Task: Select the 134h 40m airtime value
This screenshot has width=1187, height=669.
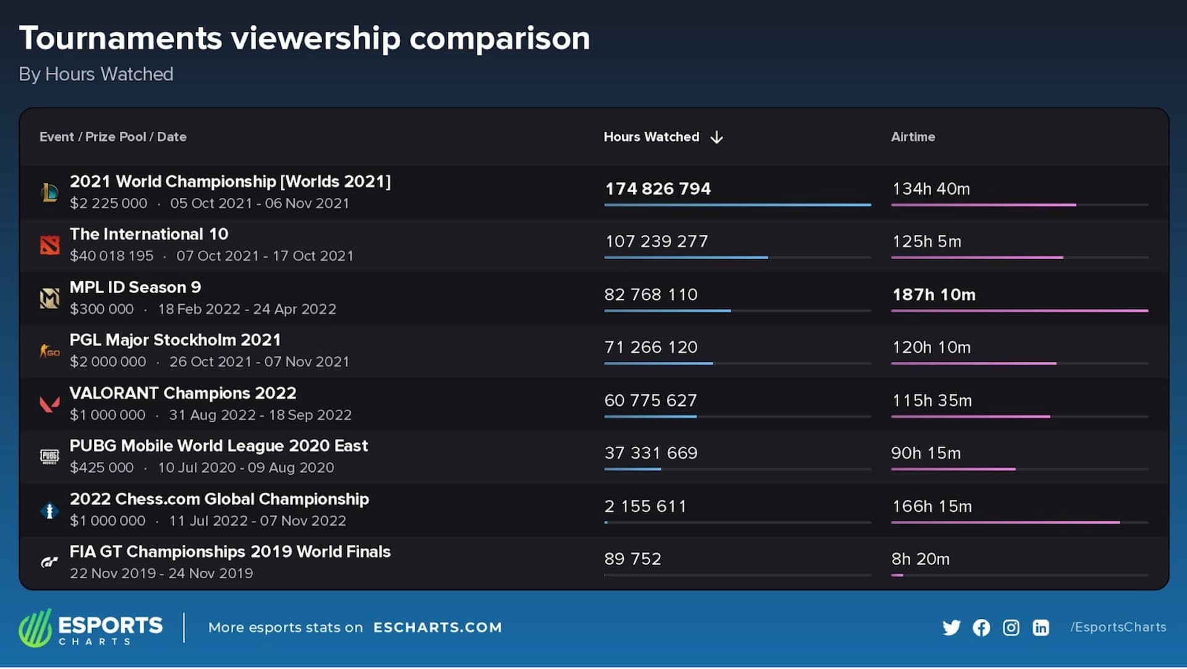Action: [931, 189]
